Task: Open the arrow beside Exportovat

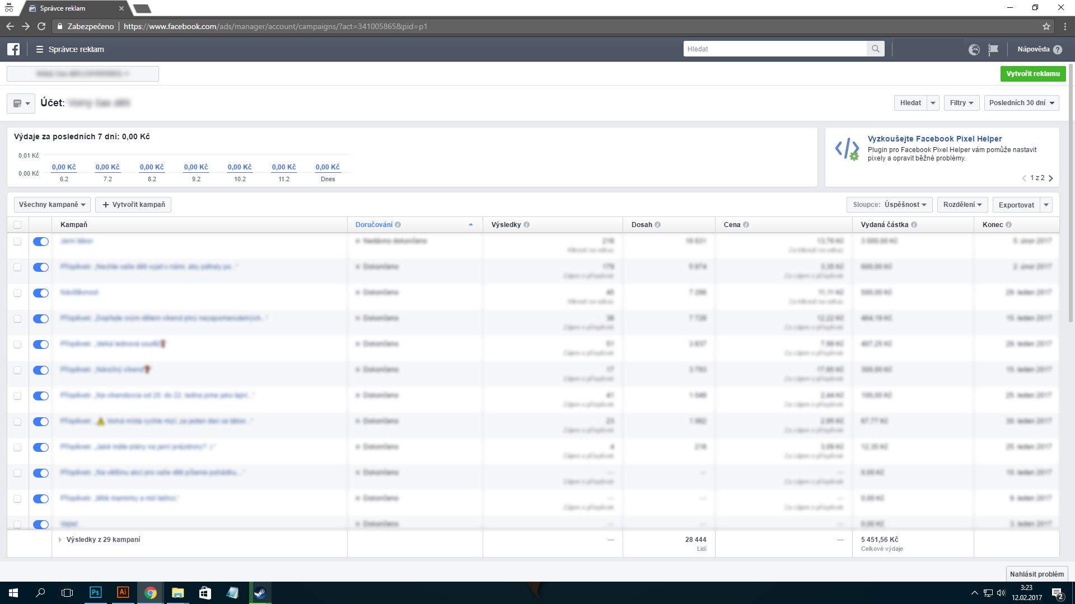Action: [x=1046, y=205]
